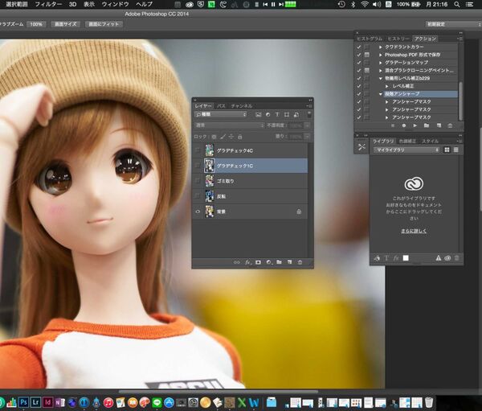Create a new layer via panel icon
482x411 pixels.
click(x=289, y=262)
